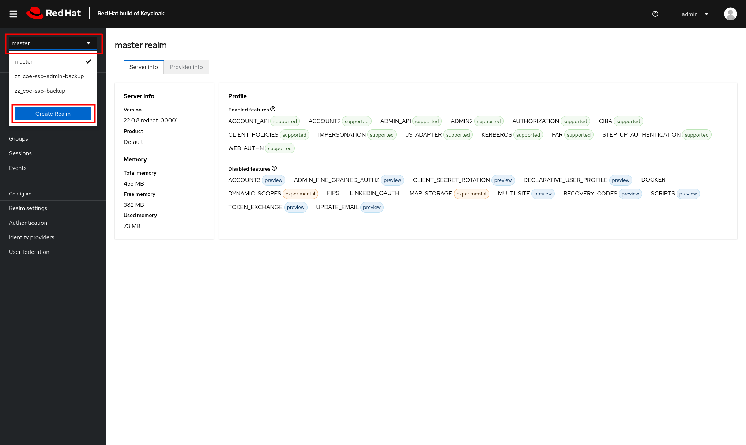Open Realm settings in sidebar

click(28, 208)
